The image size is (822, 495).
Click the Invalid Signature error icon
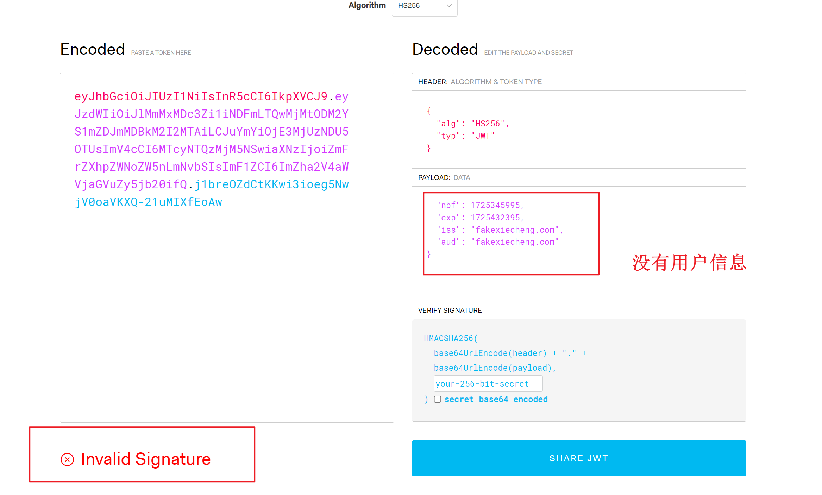point(67,459)
